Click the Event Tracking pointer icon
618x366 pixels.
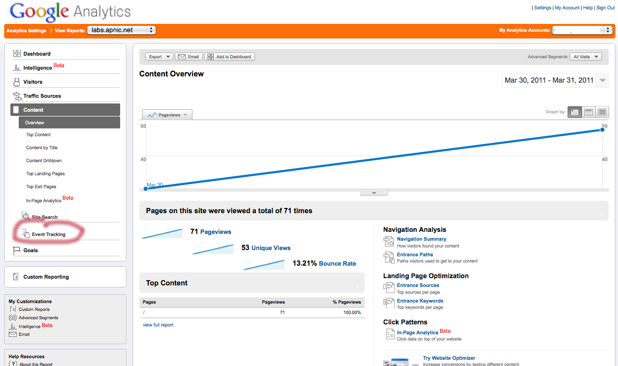tap(26, 233)
